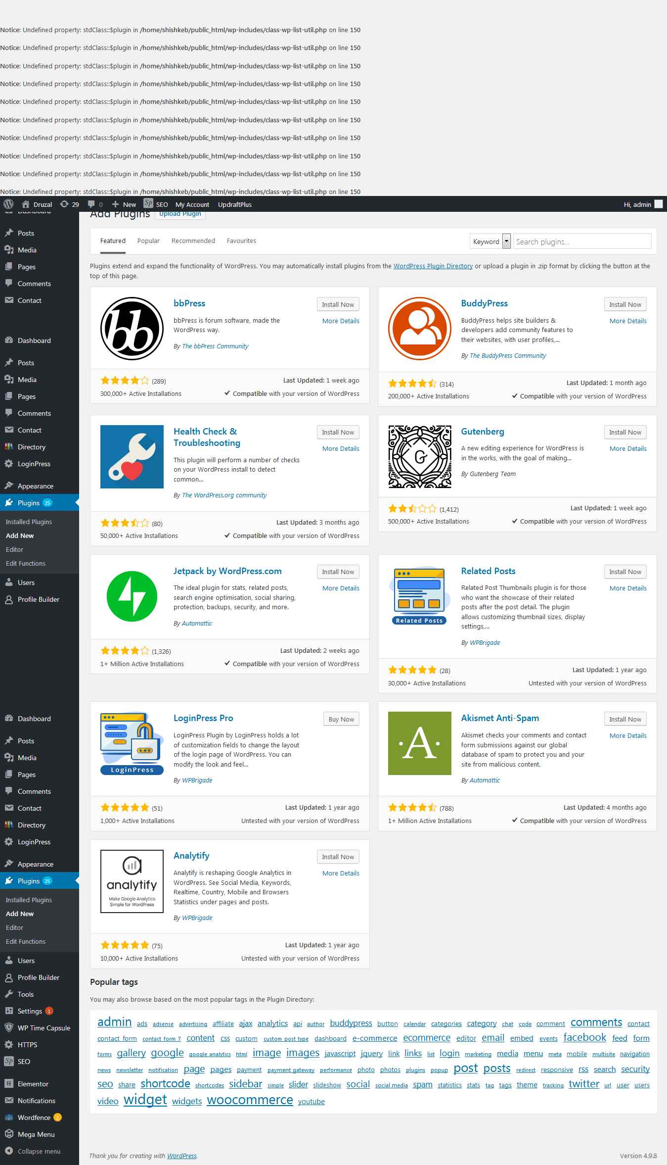
Task: Switch to the Recommended tab
Action: [193, 241]
